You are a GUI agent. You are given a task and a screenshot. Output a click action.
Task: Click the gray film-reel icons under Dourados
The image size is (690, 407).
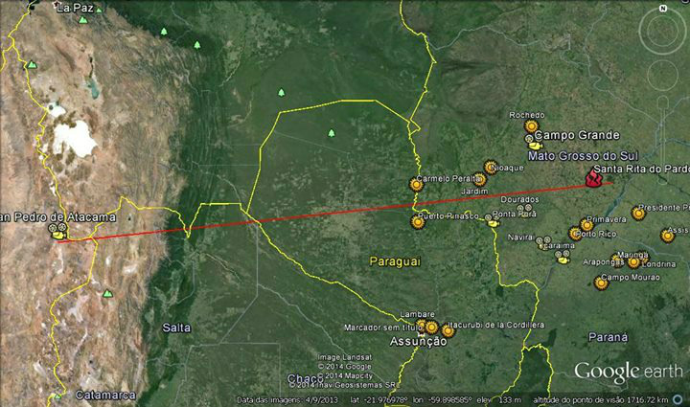pyautogui.click(x=524, y=208)
